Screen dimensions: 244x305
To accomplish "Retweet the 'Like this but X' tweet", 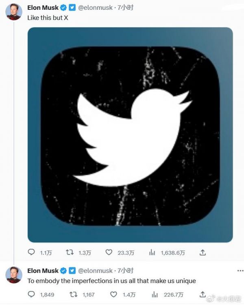I will 70,252.
